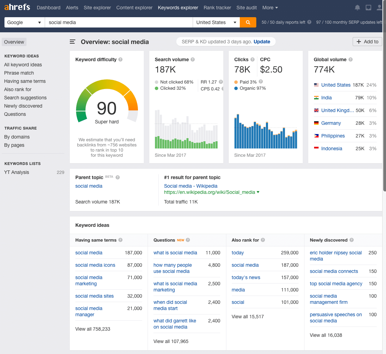Click the RR 1.27 help icon

[x=221, y=82]
